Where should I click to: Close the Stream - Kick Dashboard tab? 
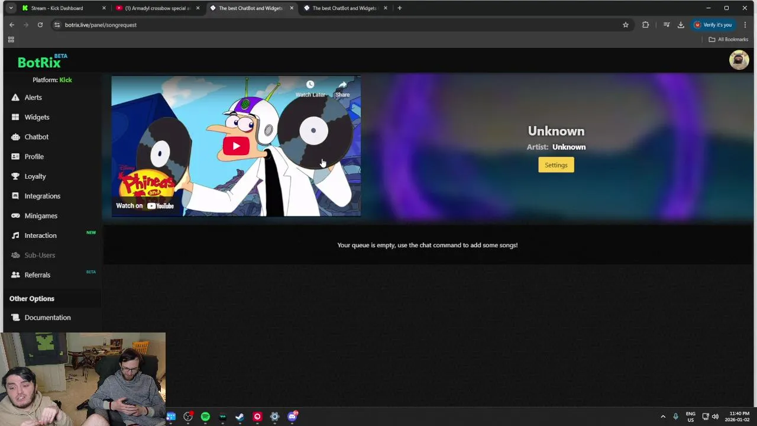pos(104,8)
